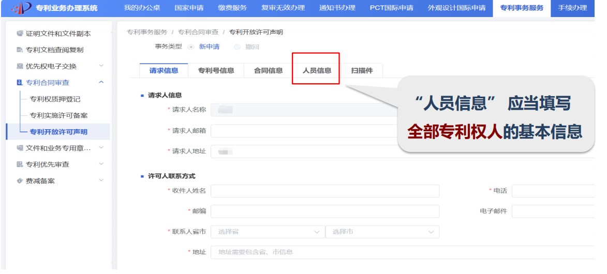Click the 收件人姓名 input field
Image resolution: width=607 pixels, height=274 pixels.
[324, 191]
